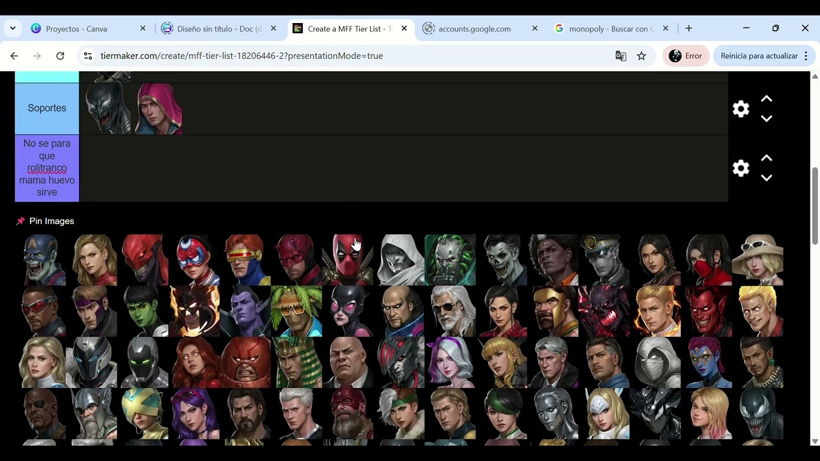Select the Daredevil red mask portrait
Screen dimensions: 820x461
click(297, 259)
